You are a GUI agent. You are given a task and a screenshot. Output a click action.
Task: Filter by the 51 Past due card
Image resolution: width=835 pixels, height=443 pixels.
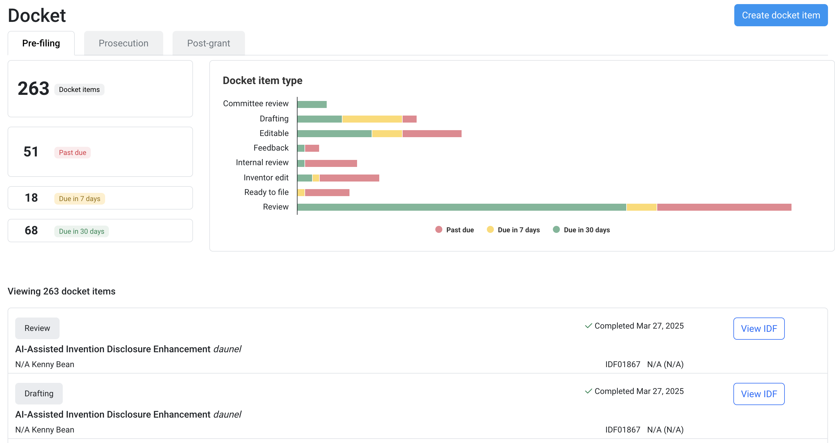point(100,152)
